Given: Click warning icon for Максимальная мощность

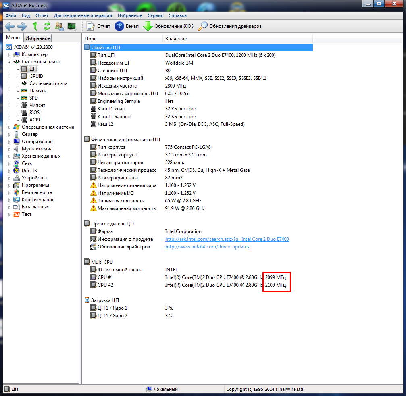Looking at the screenshot, I should (93, 208).
